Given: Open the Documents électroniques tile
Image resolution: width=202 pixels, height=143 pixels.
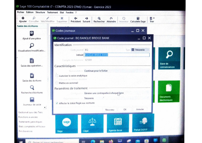Looking at the screenshot, I should point(169,91).
